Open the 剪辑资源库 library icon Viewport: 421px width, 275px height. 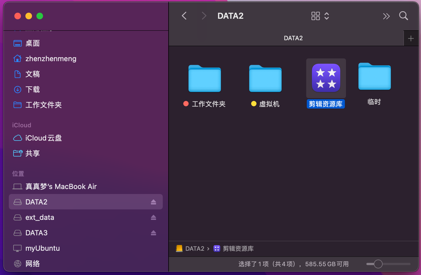[x=326, y=78]
